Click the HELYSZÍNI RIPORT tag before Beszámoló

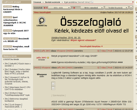tap(11, 39)
